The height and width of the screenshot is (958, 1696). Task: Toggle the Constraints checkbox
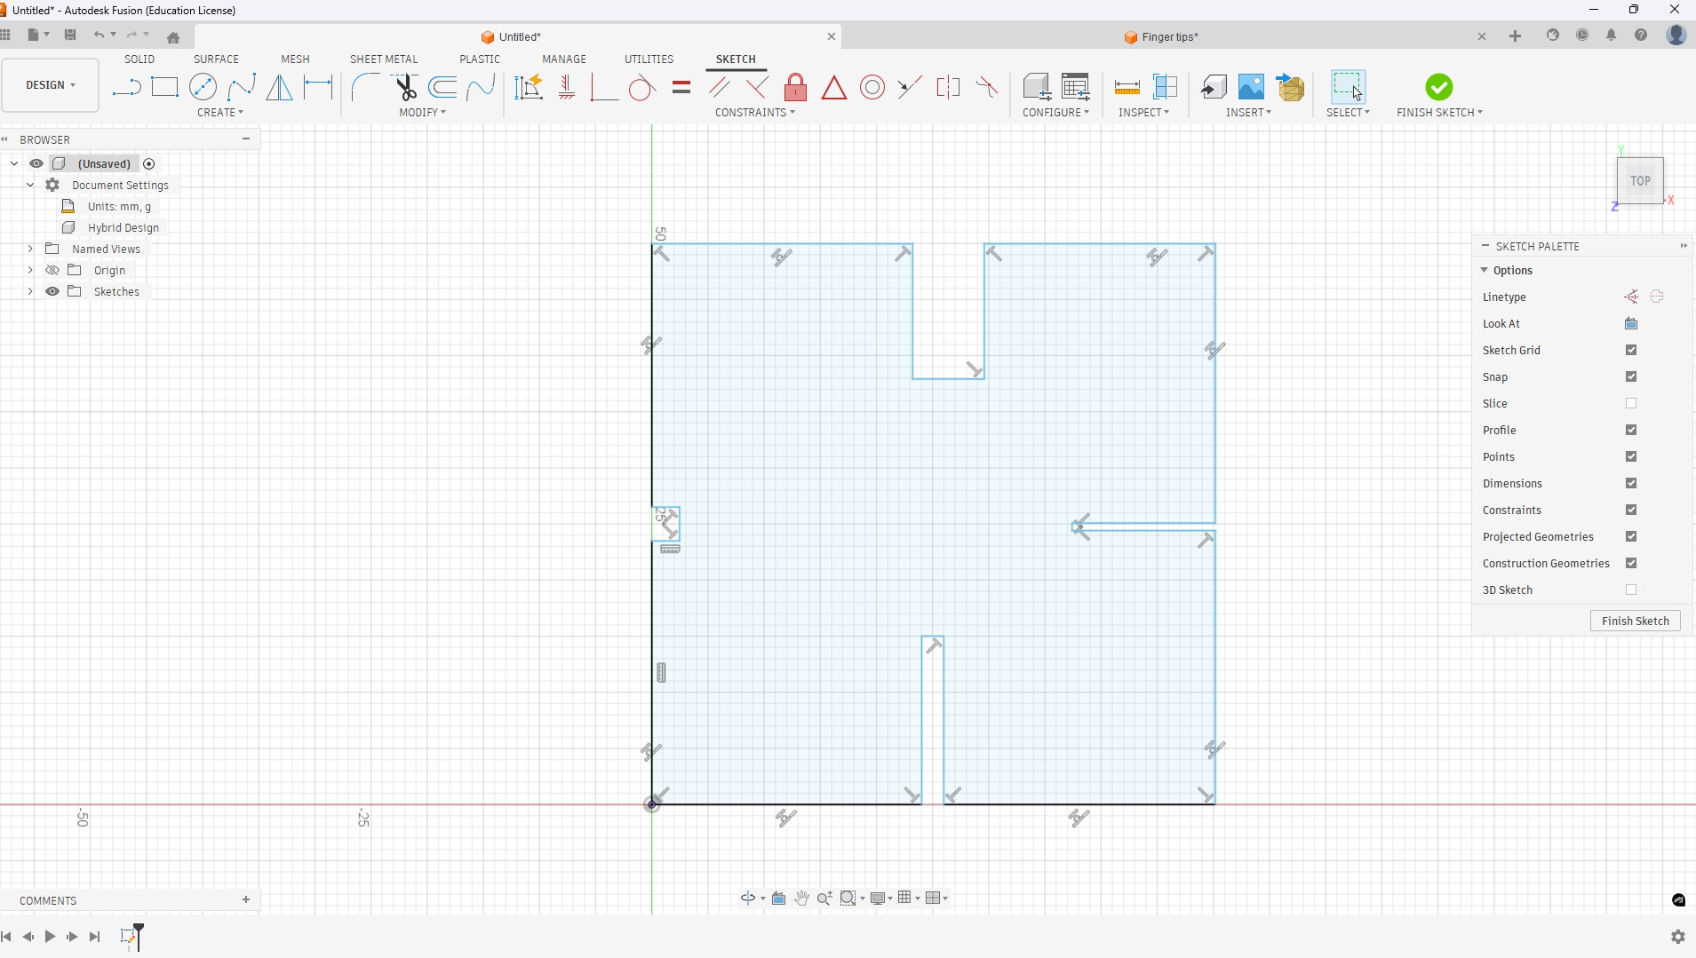pyautogui.click(x=1631, y=511)
